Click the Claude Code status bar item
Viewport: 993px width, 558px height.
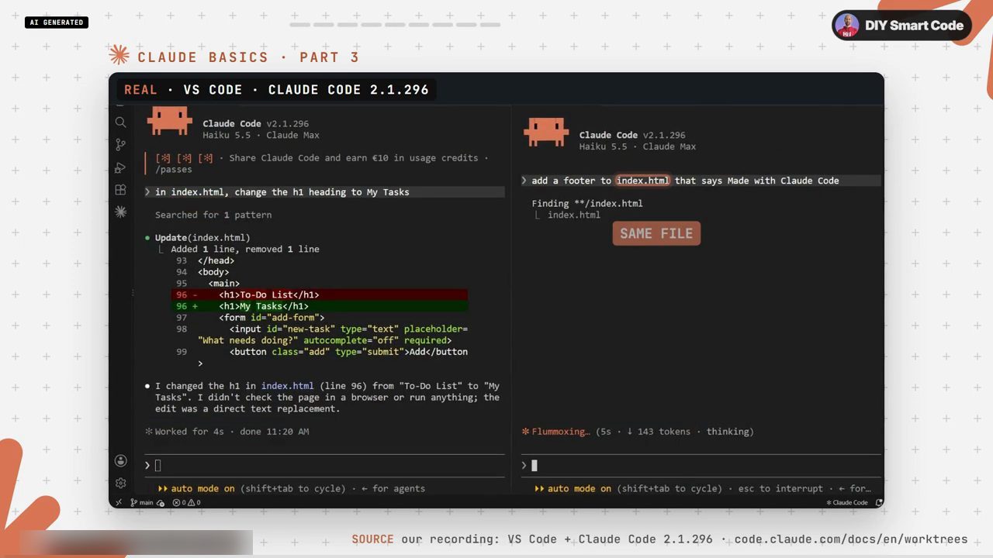coord(846,502)
